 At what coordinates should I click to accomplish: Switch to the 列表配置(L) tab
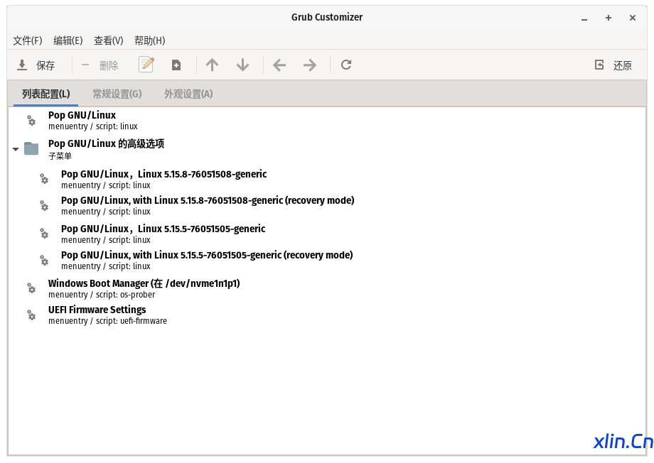click(46, 94)
